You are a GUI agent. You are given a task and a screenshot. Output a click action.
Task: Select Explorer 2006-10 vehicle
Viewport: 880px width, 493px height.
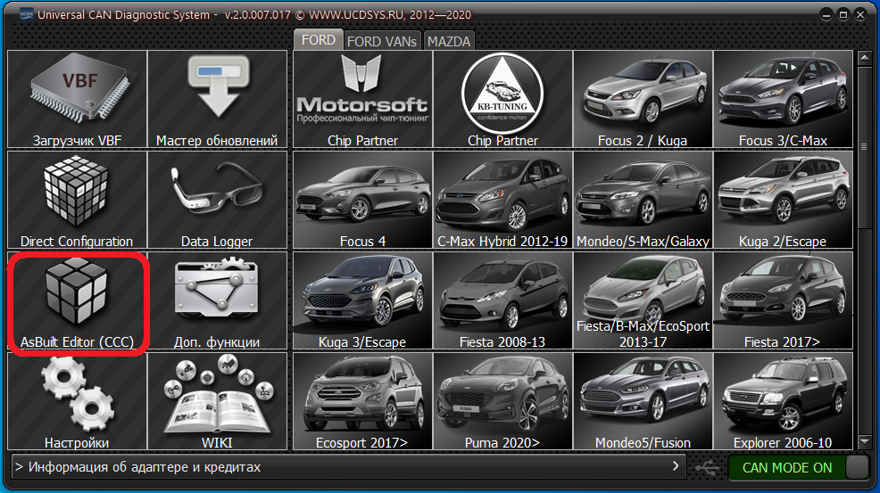point(783,401)
